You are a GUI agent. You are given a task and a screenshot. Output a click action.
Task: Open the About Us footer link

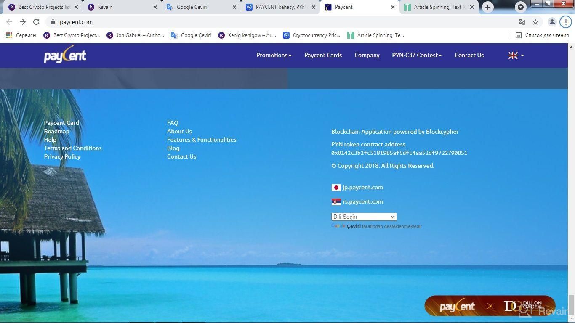[x=179, y=131]
